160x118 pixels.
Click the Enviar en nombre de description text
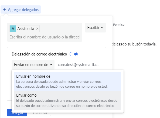tap(62, 84)
